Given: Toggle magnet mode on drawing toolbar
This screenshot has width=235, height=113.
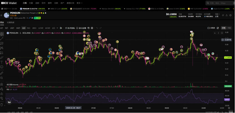Looking at the screenshot, I should (2, 84).
